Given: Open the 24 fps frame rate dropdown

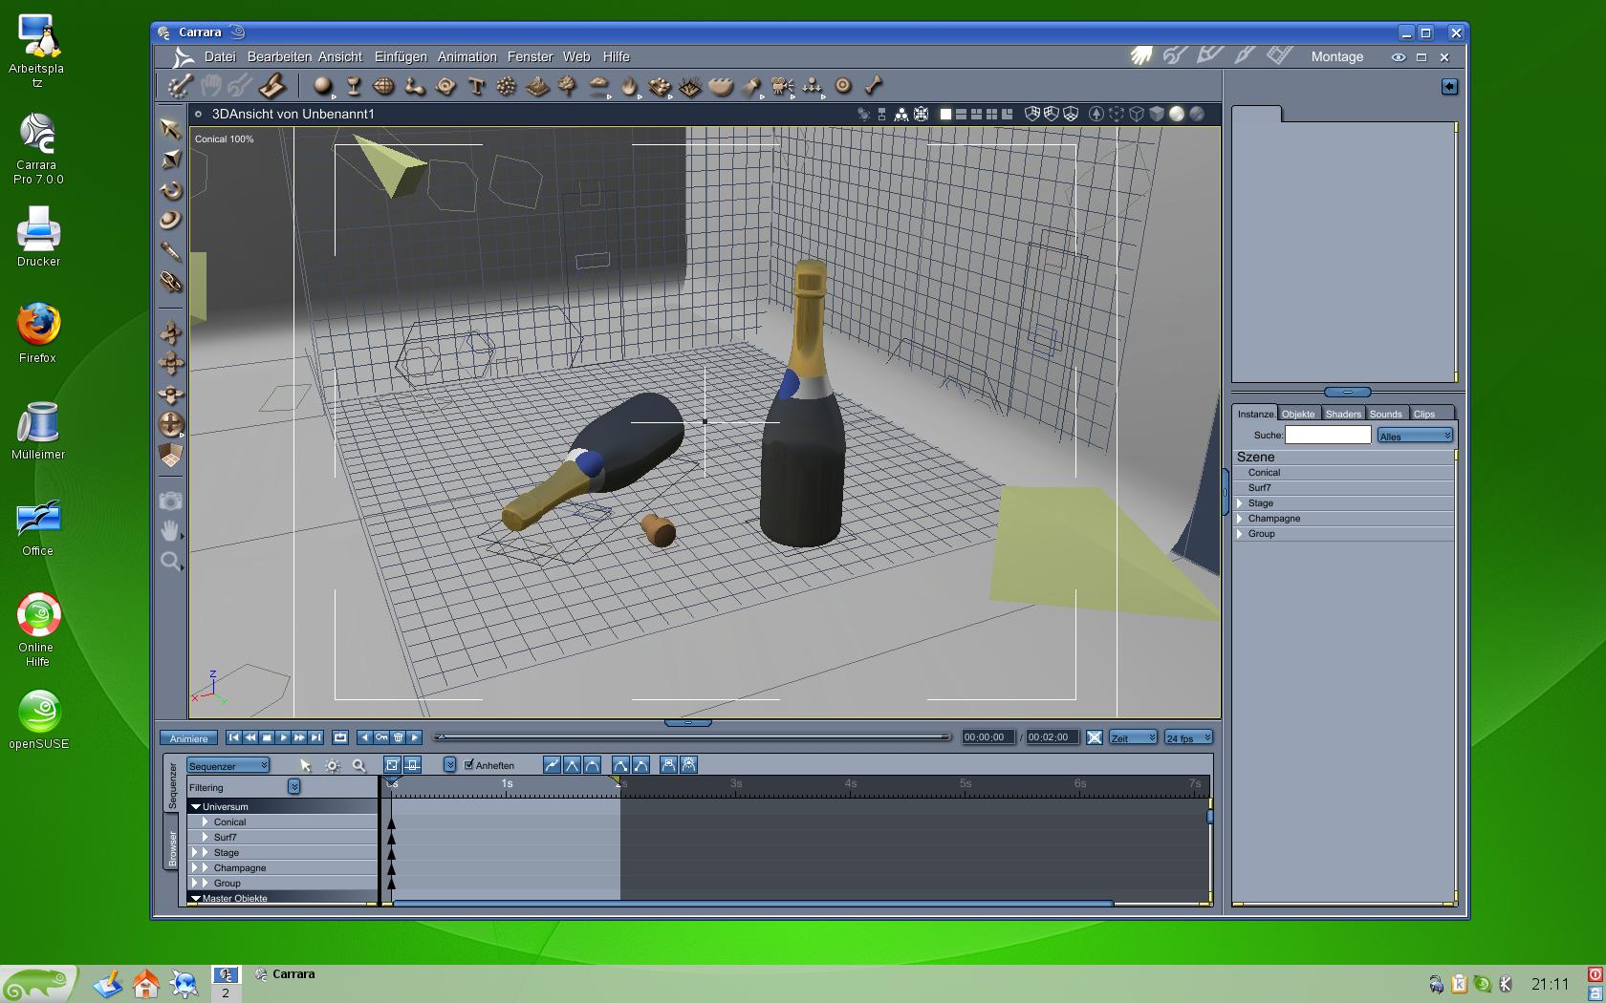Looking at the screenshot, I should tap(1189, 737).
